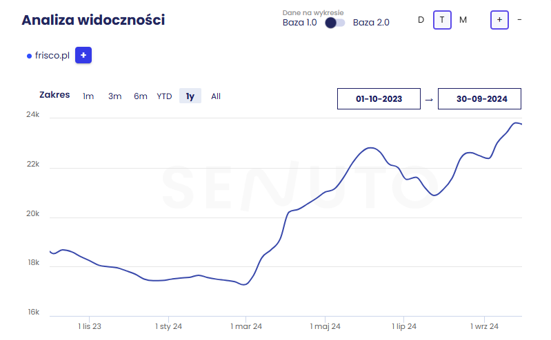Click the blue plus button beside frisco.pl
Viewport: 551px width, 340px height.
point(83,55)
